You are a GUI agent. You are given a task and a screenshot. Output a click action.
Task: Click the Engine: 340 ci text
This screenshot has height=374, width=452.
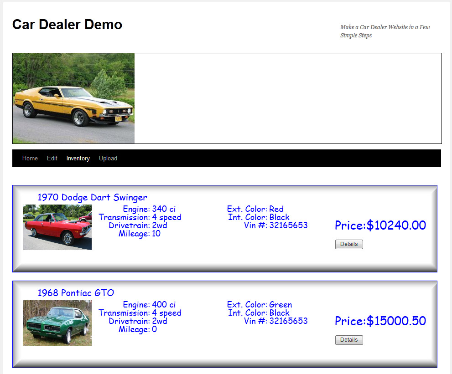149,209
